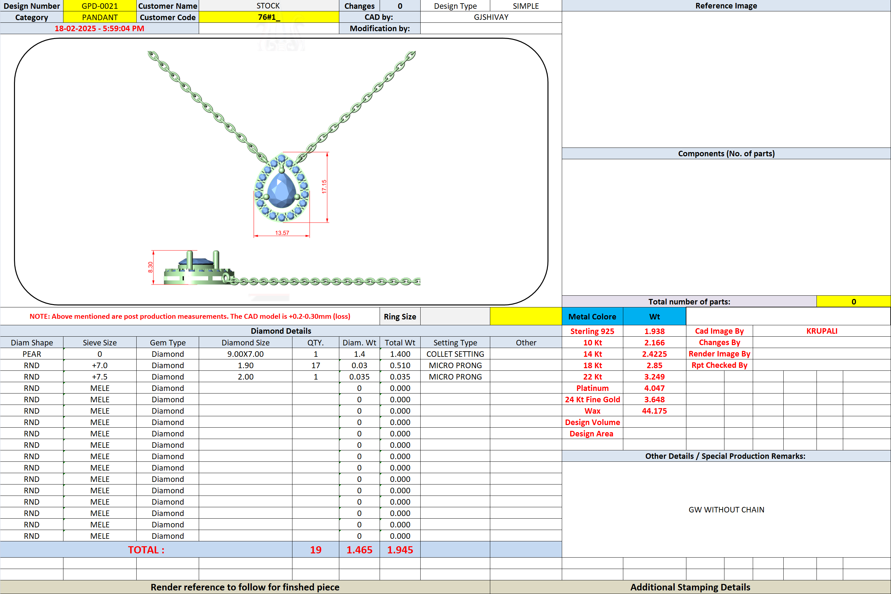Click the 18 Kt weight 2.85

(x=655, y=365)
